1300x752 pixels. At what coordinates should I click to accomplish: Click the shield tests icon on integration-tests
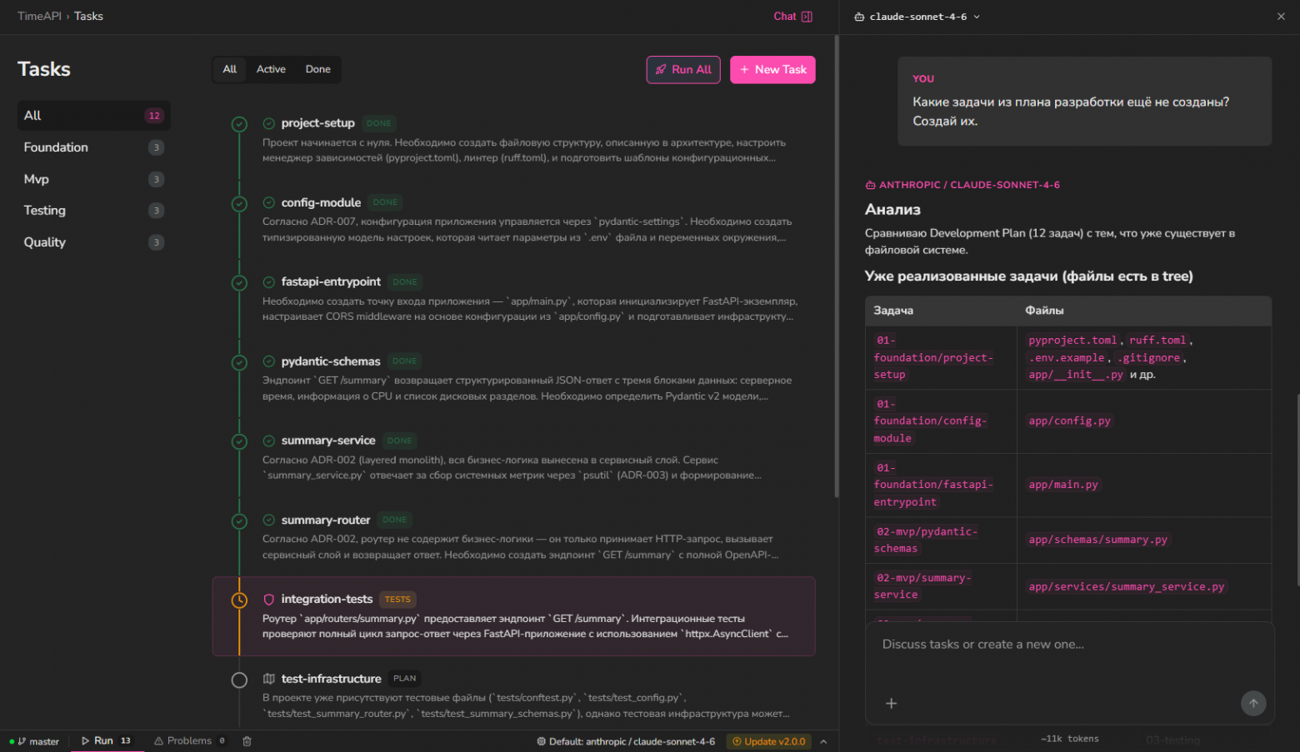(x=268, y=599)
